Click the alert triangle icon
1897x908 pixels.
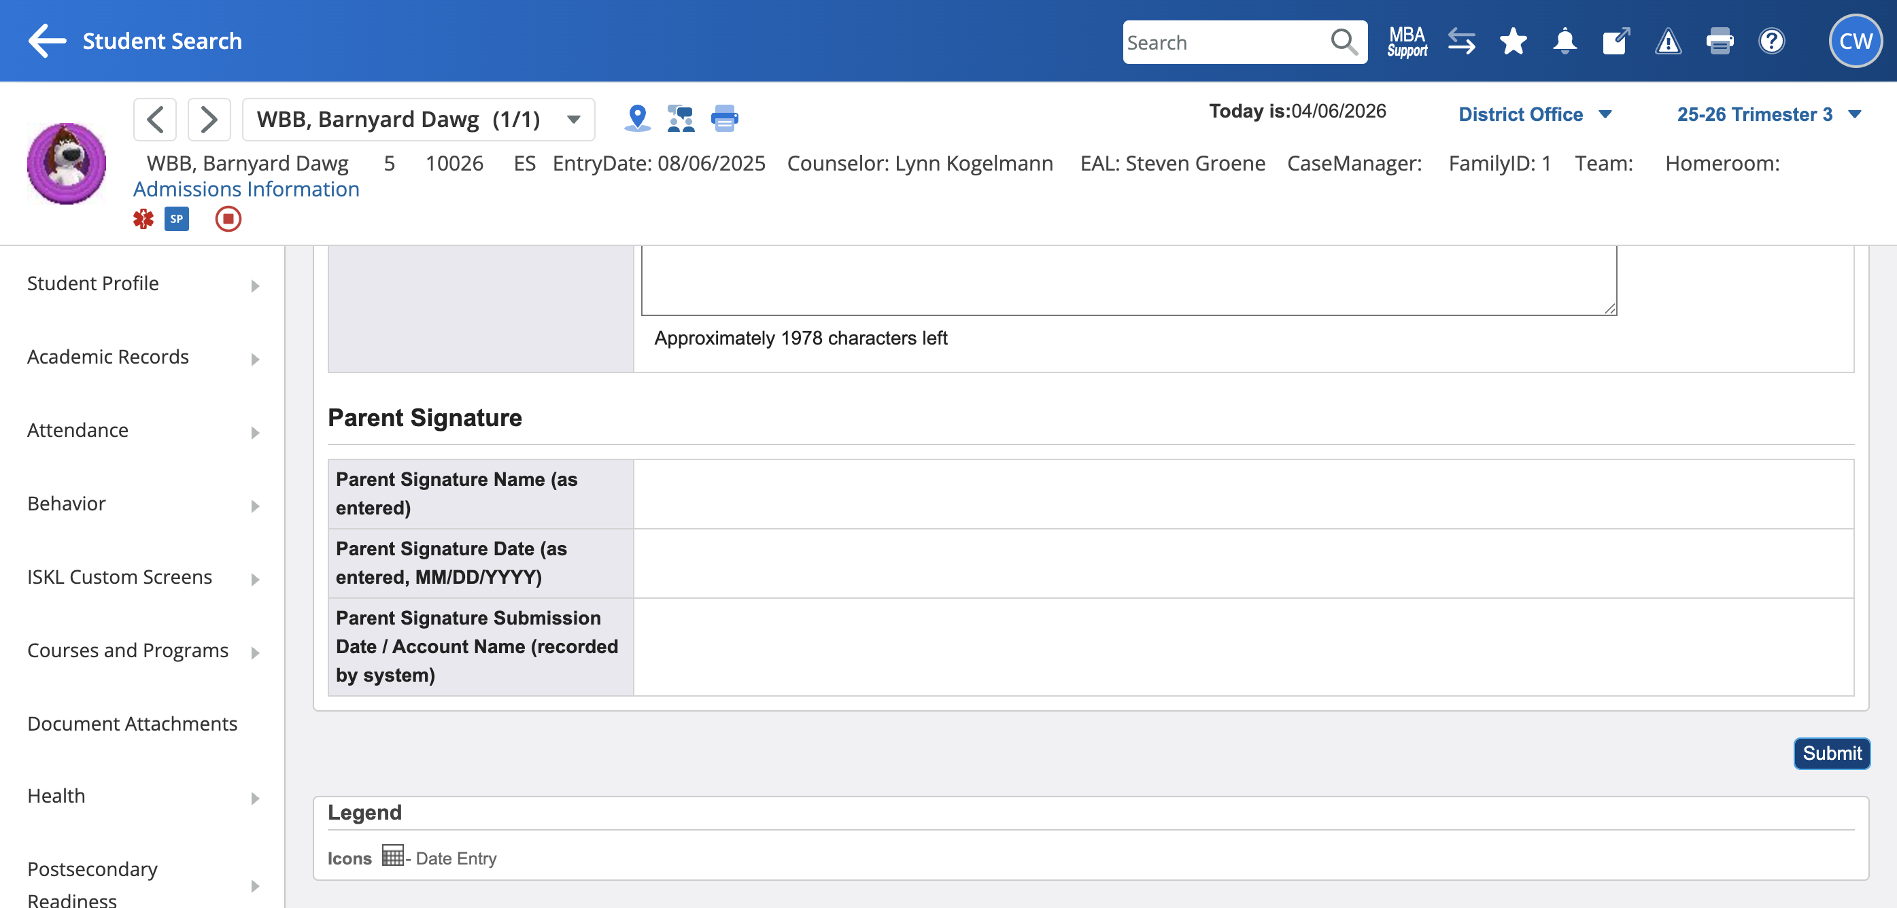point(1667,42)
